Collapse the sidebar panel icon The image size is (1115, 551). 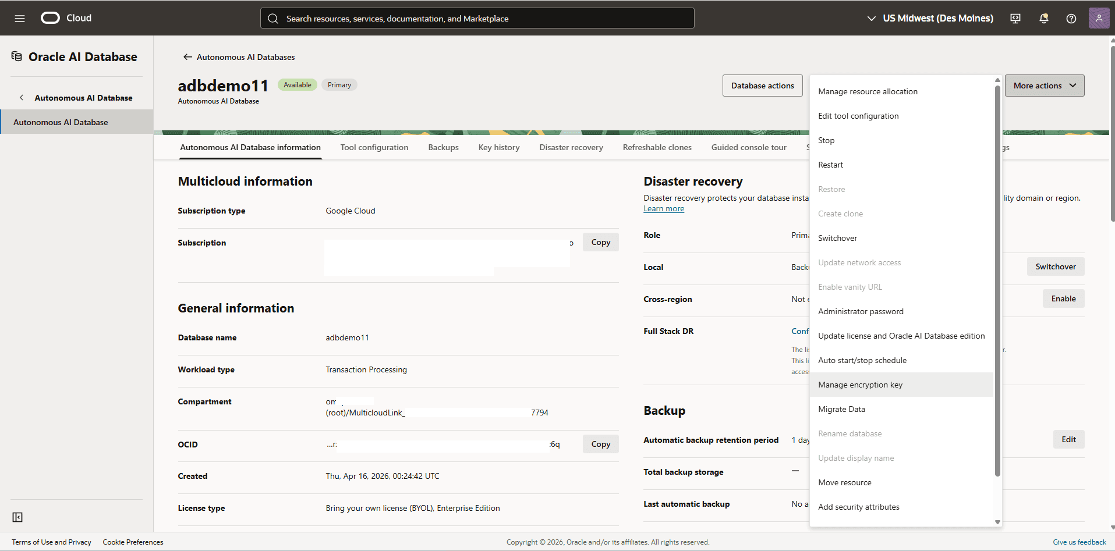pyautogui.click(x=17, y=517)
